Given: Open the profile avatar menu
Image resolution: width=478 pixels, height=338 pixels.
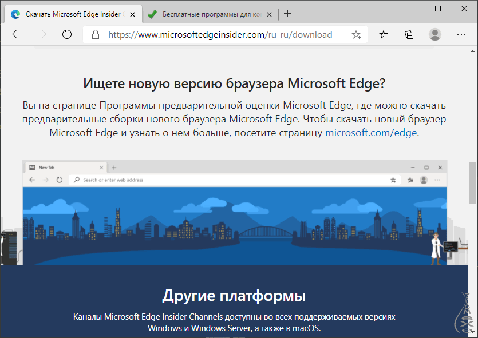Looking at the screenshot, I should [x=435, y=34].
